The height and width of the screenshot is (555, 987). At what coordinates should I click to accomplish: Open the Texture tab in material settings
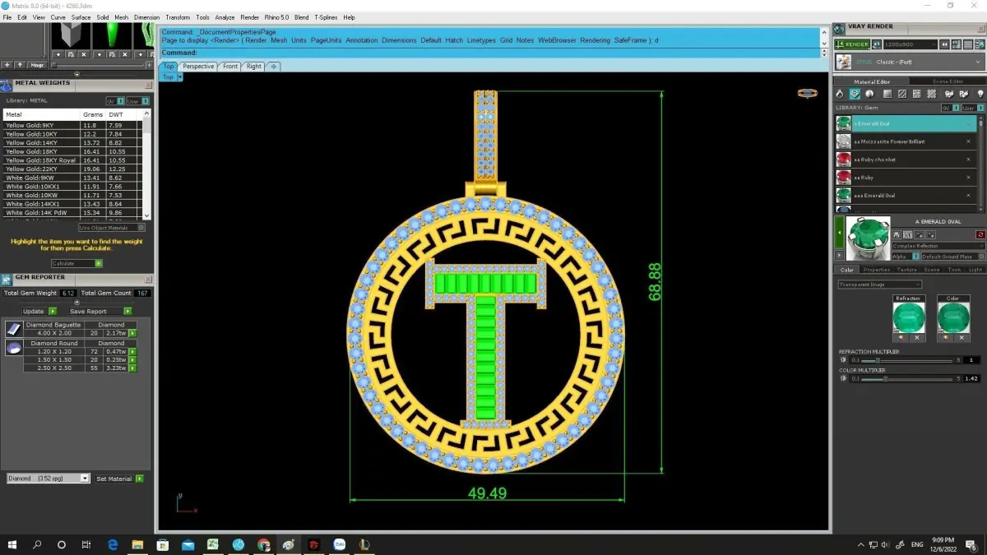coord(906,270)
